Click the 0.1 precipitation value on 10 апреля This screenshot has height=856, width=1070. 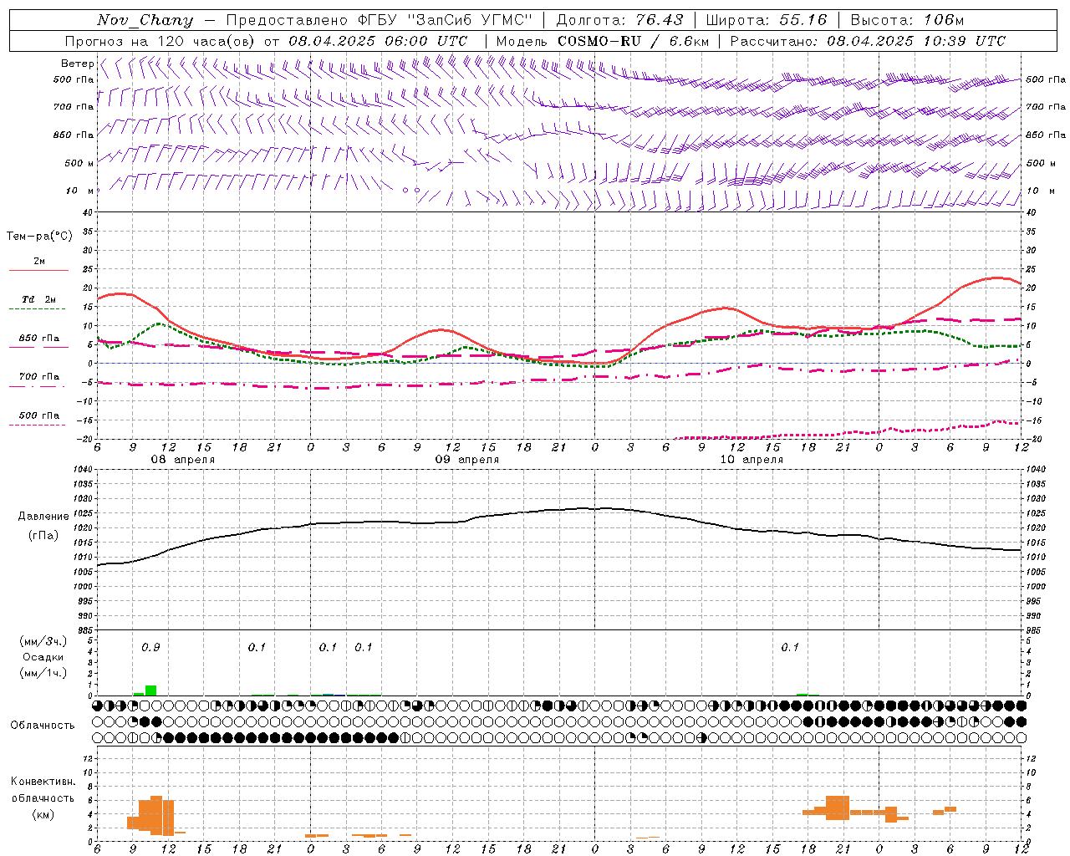[x=790, y=648]
